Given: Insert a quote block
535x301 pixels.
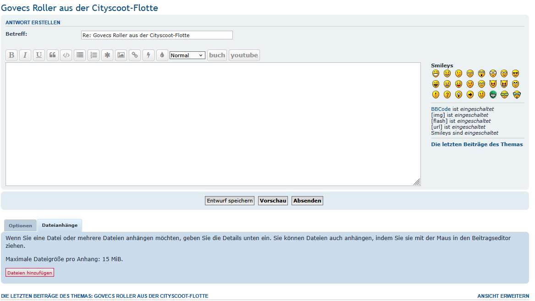Looking at the screenshot, I should click(x=53, y=55).
